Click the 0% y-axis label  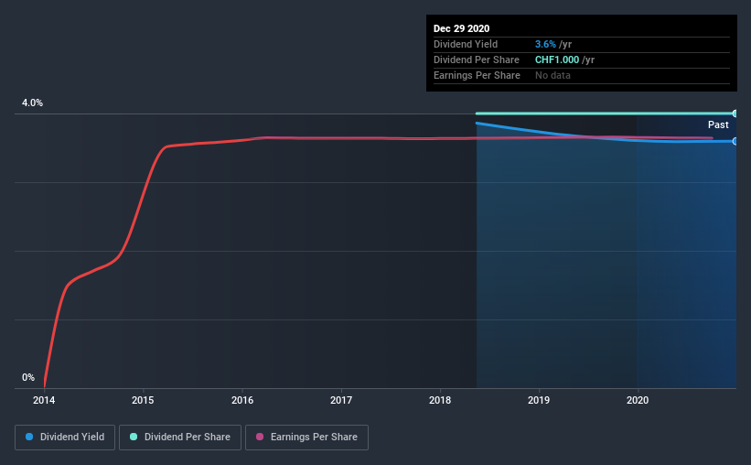coord(28,378)
